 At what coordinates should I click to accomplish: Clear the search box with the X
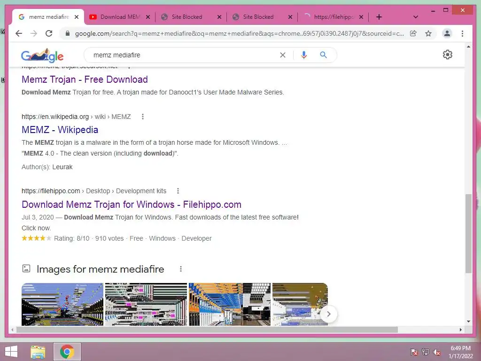click(x=282, y=55)
